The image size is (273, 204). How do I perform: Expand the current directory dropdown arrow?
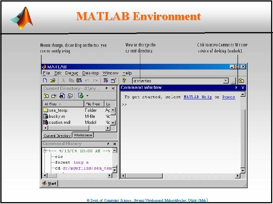226,81
